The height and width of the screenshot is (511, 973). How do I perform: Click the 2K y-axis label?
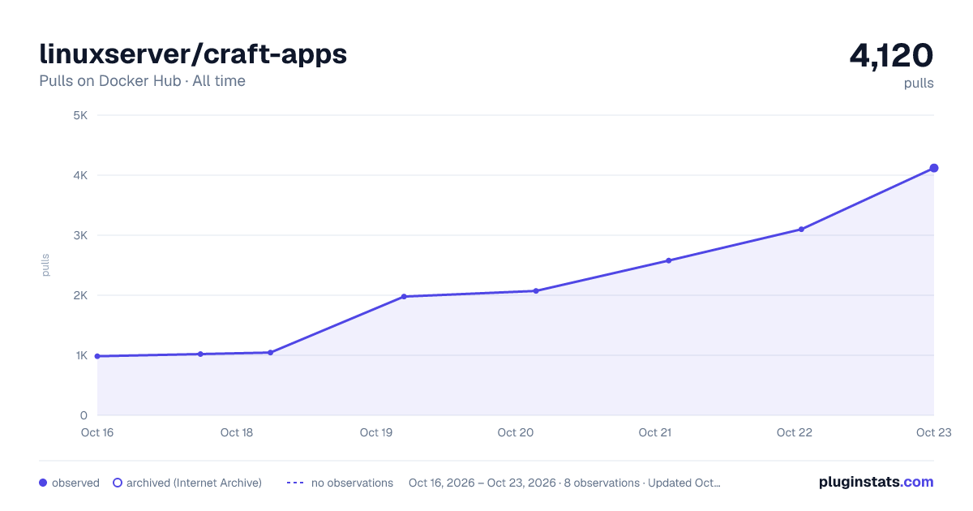coord(80,295)
